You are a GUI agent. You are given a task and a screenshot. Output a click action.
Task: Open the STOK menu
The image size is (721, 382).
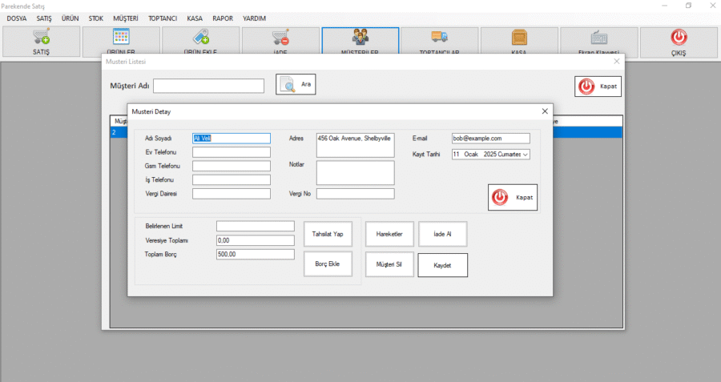pos(95,18)
